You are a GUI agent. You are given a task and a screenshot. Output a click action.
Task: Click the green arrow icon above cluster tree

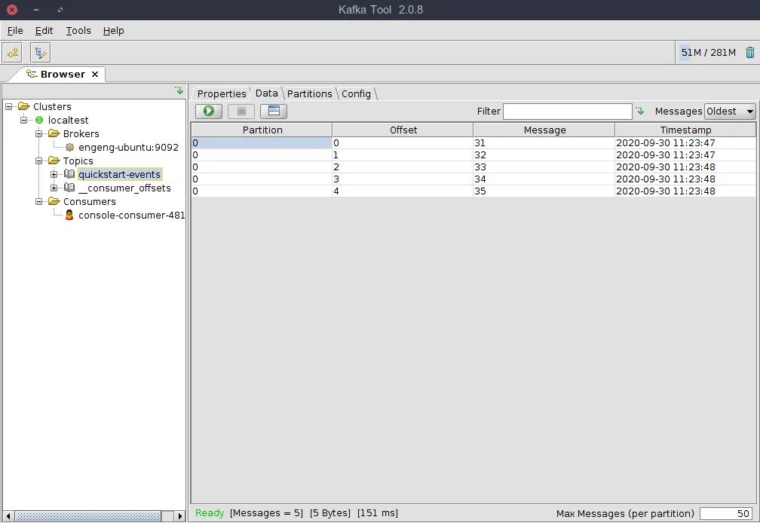tap(179, 91)
